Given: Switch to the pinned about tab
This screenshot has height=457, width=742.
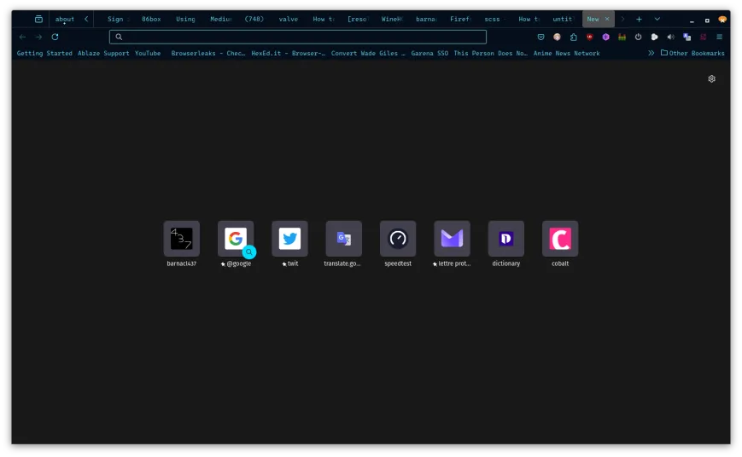Looking at the screenshot, I should pyautogui.click(x=64, y=20).
